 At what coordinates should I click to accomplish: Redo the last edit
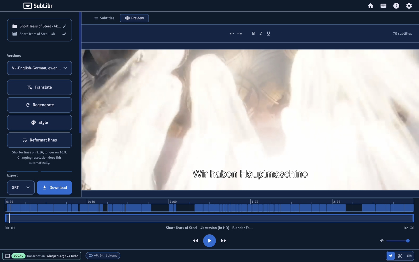[x=239, y=33]
